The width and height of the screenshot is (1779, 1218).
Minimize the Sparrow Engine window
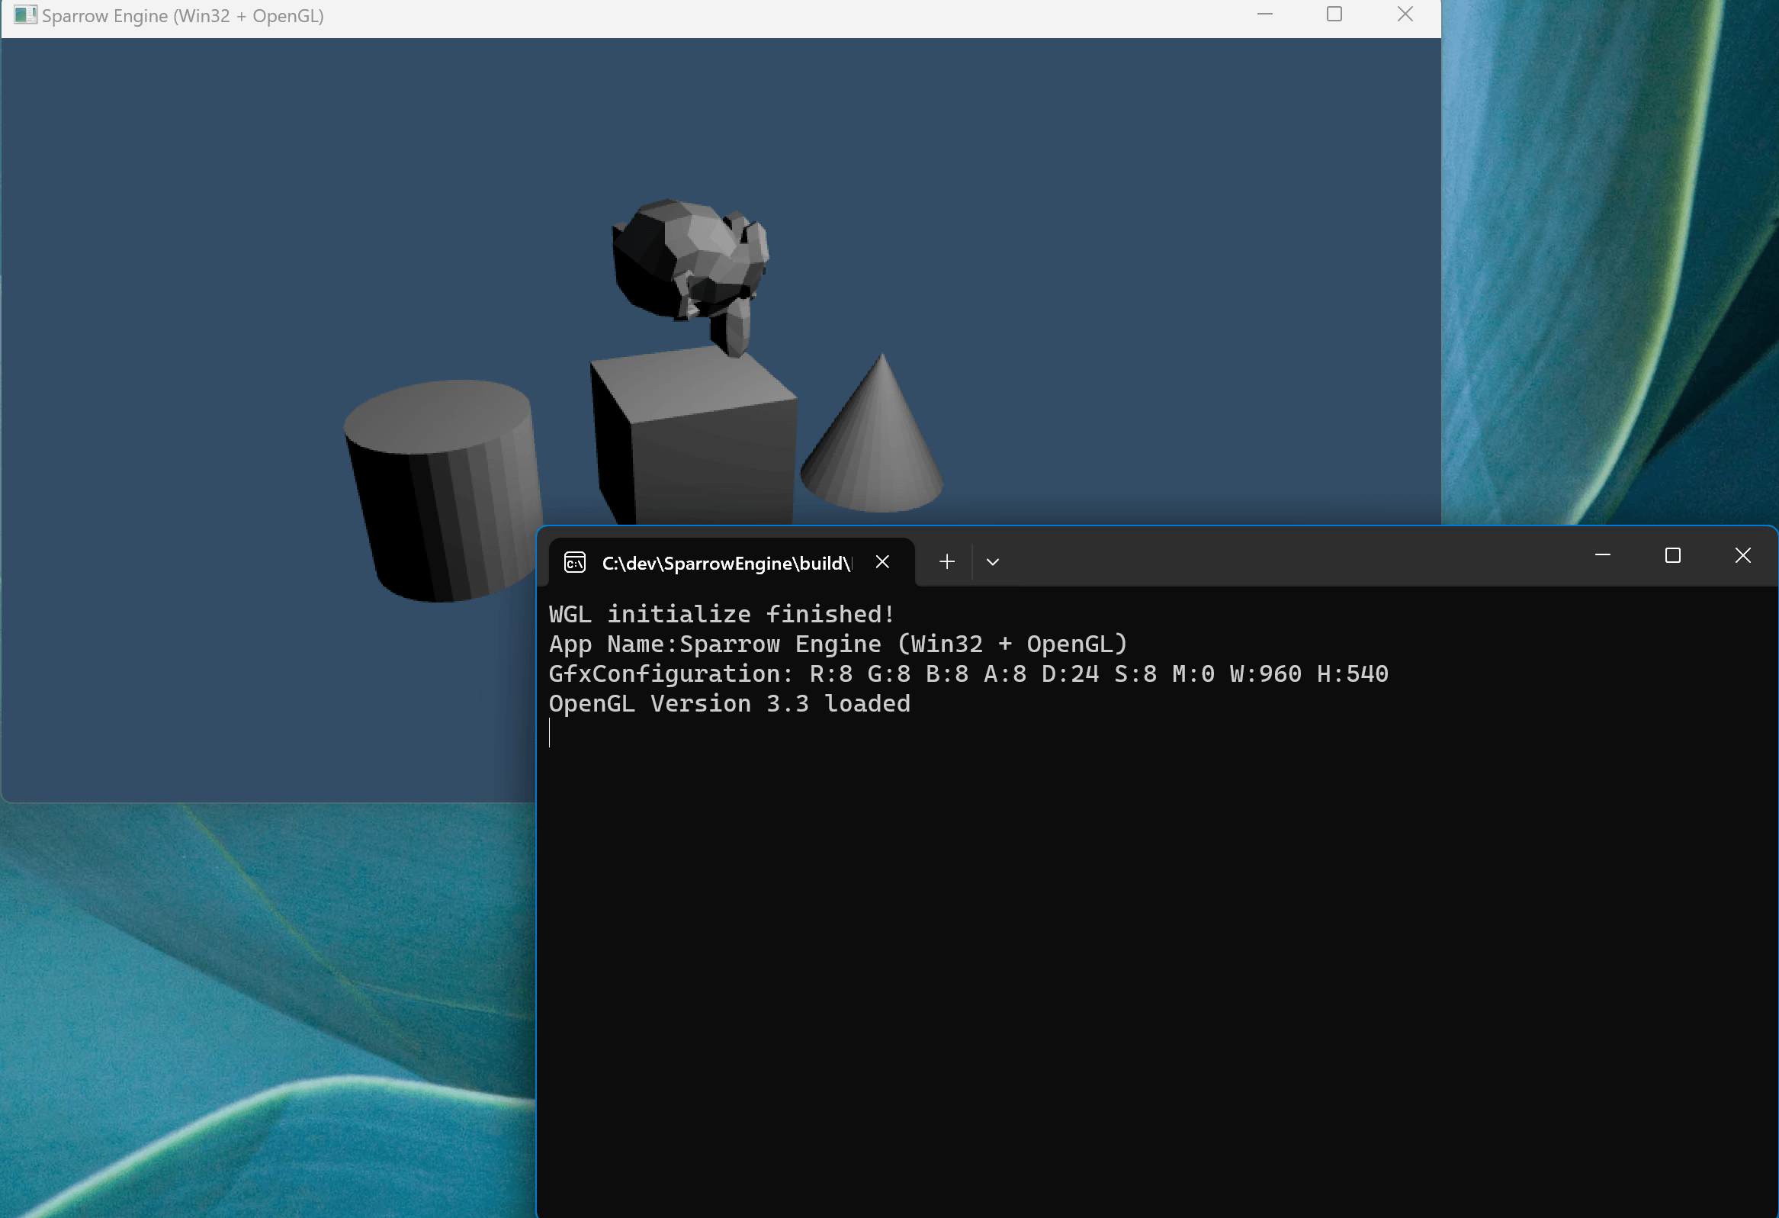pyautogui.click(x=1264, y=14)
